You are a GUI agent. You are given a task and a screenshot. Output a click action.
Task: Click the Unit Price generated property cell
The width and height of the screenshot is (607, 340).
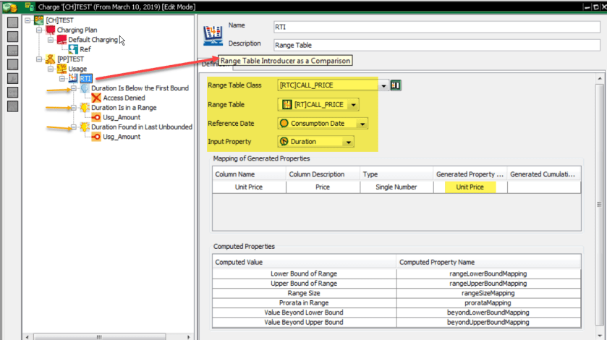[x=470, y=187]
